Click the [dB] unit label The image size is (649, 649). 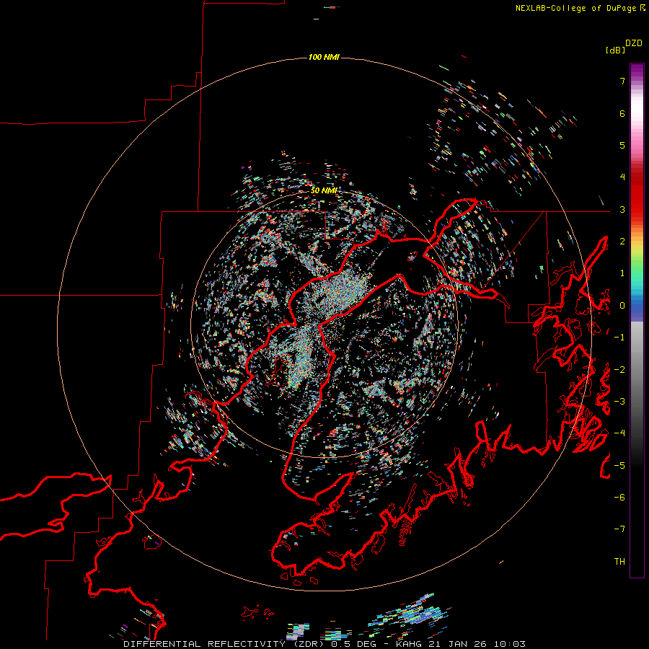pos(615,50)
